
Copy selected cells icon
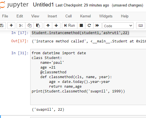point(29,26)
